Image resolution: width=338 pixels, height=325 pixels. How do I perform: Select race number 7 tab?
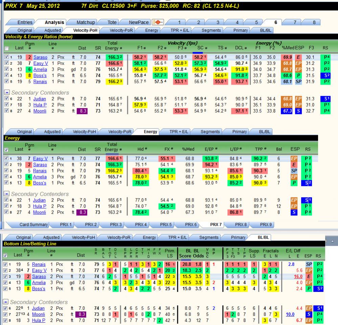click(295, 22)
